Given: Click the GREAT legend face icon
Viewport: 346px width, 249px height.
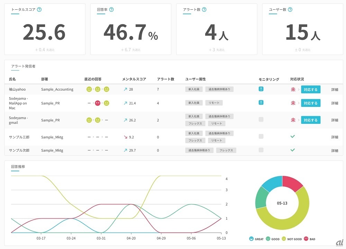Looking at the screenshot, I should (x=251, y=239).
